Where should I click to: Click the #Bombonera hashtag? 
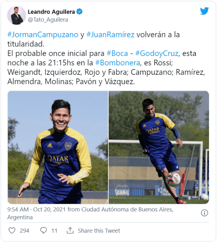click(x=117, y=63)
